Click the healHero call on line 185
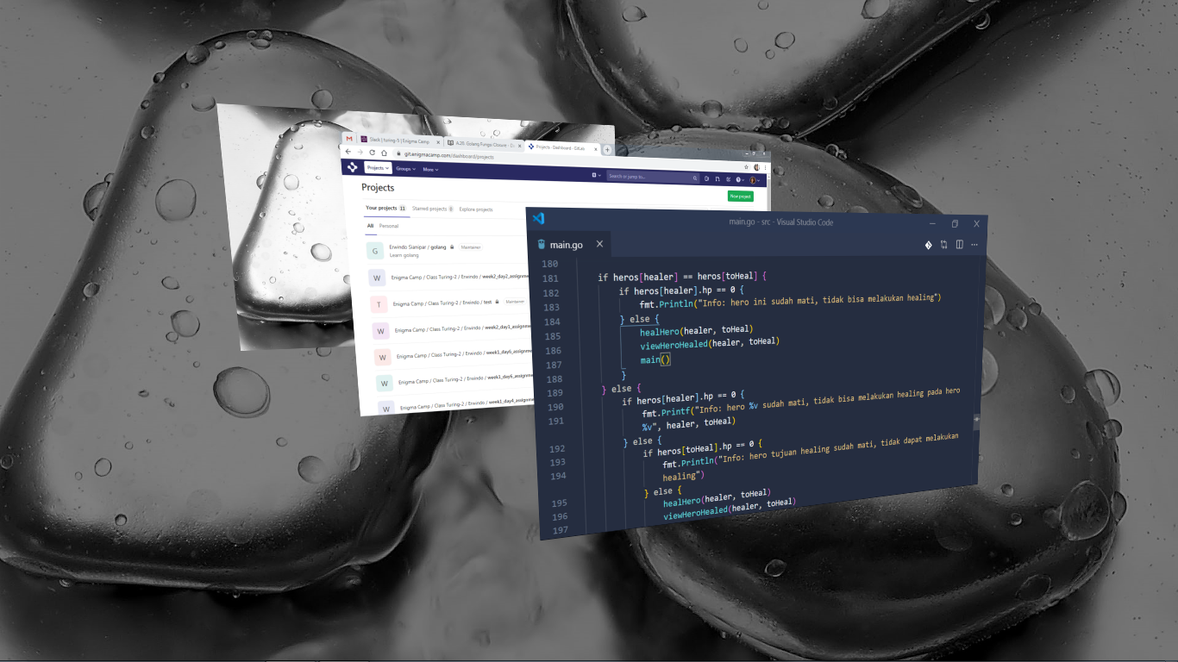This screenshot has width=1178, height=662. click(x=696, y=330)
